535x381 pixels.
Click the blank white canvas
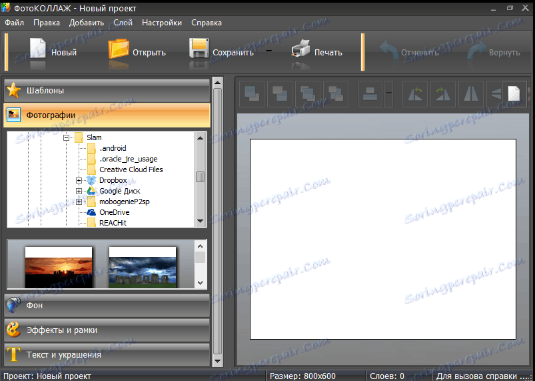tap(383, 239)
